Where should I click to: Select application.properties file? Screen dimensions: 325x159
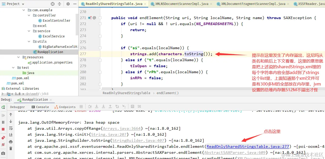[50, 62]
